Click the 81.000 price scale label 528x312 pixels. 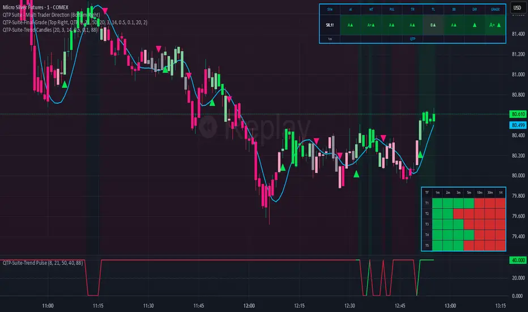point(518,74)
